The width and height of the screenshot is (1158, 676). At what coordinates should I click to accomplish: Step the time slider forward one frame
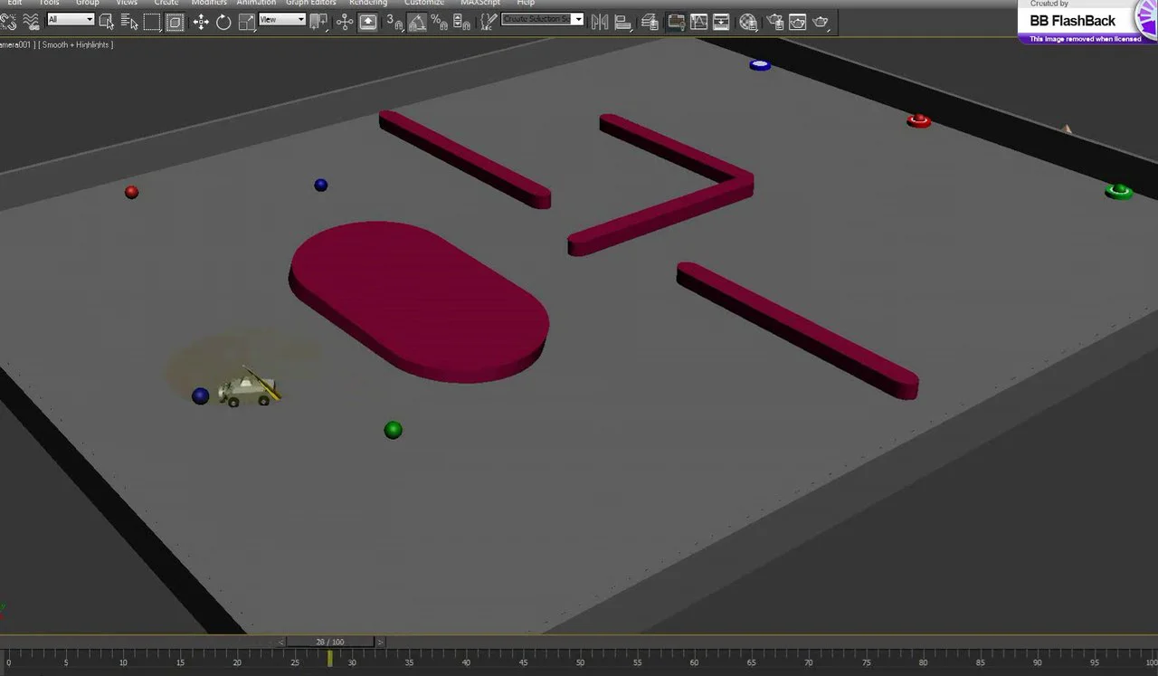(x=380, y=642)
